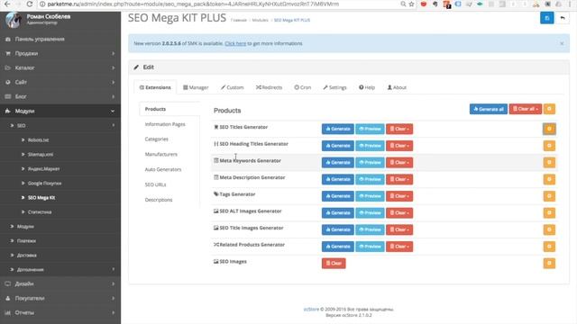577x324 pixels.
Task: Expand the Каталог sidebar menu
Action: click(60, 67)
